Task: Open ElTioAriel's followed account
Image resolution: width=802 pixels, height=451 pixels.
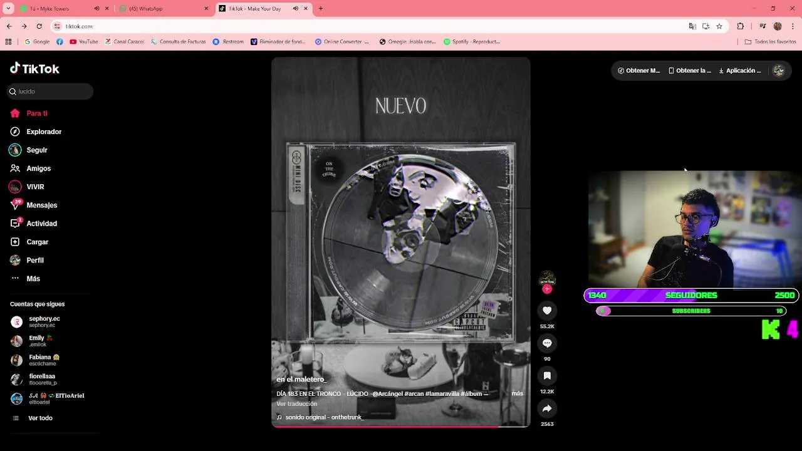Action: (47, 398)
